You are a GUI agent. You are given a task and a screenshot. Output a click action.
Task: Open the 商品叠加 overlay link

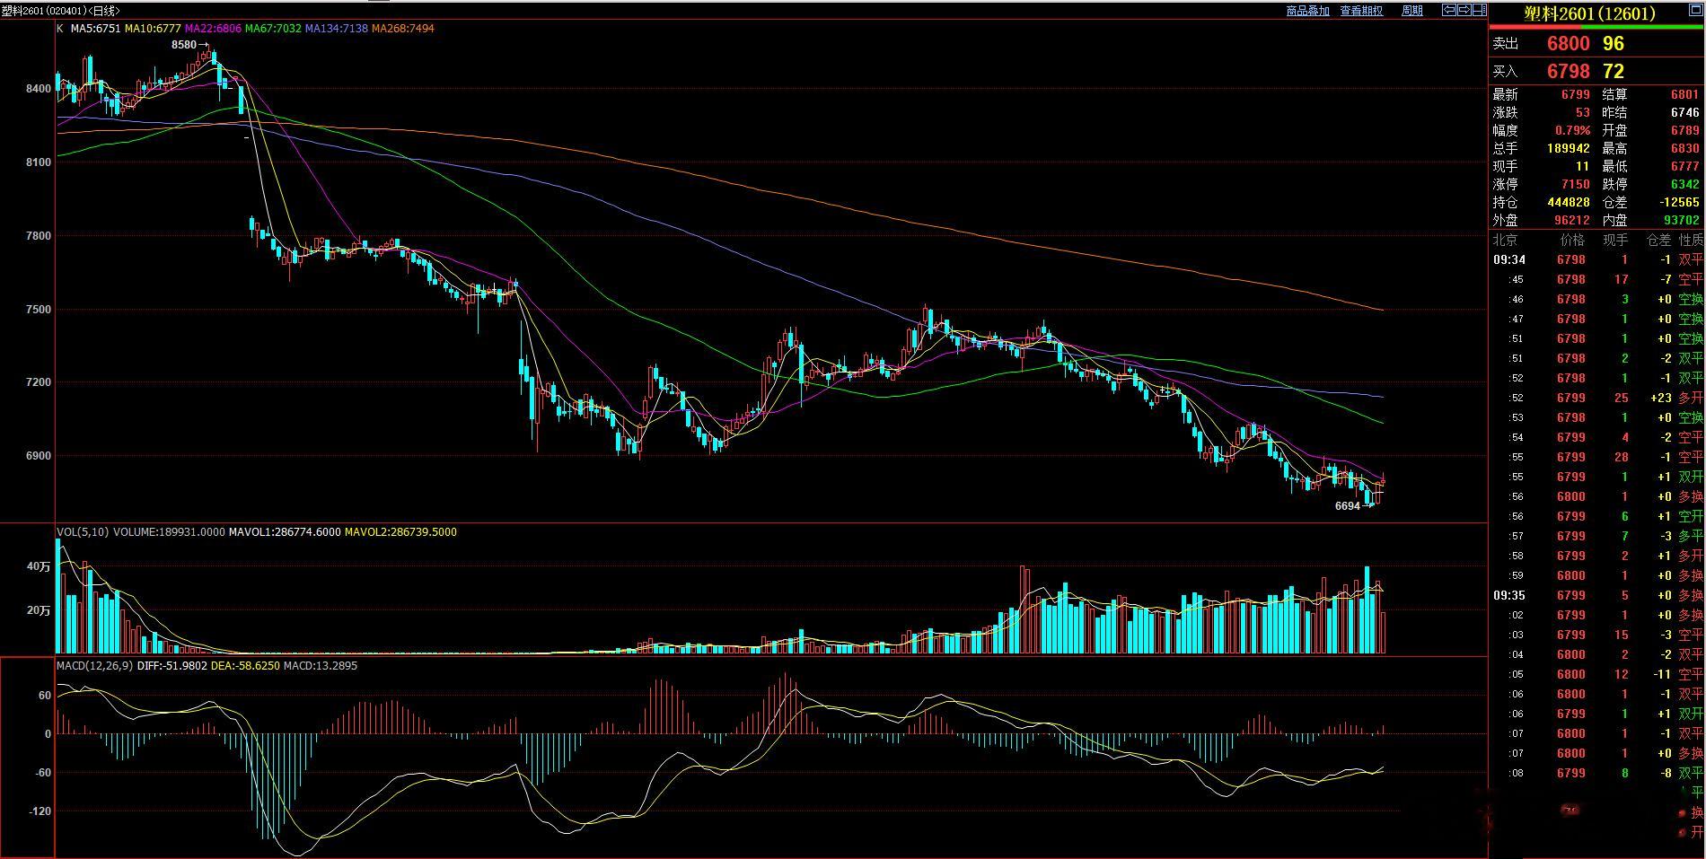[1307, 11]
